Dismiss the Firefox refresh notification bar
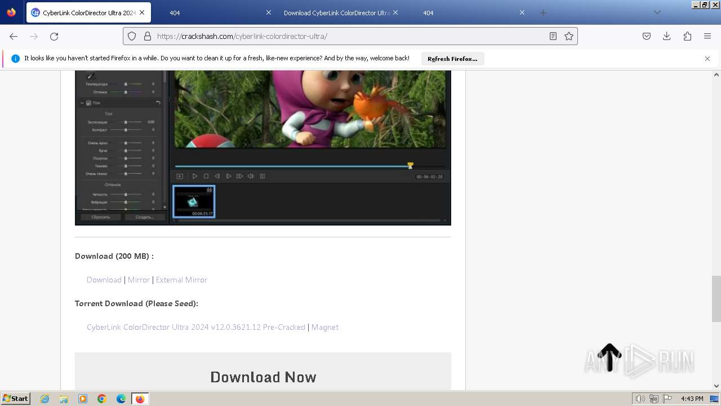This screenshot has width=721, height=406. point(707,59)
